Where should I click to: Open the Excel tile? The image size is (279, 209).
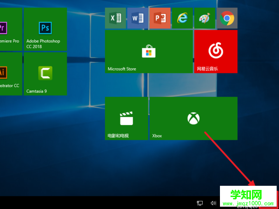[115, 18]
